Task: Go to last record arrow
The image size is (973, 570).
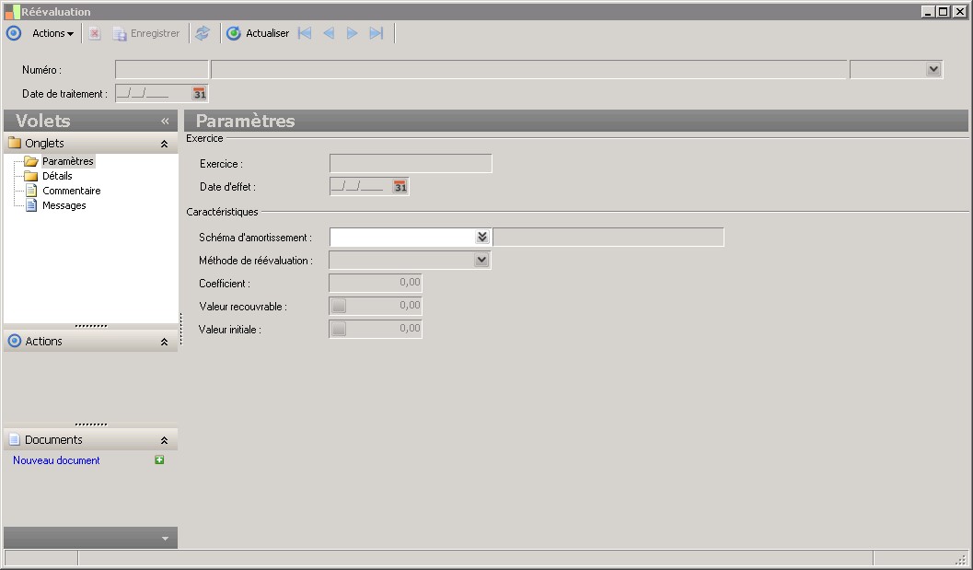Action: [376, 33]
